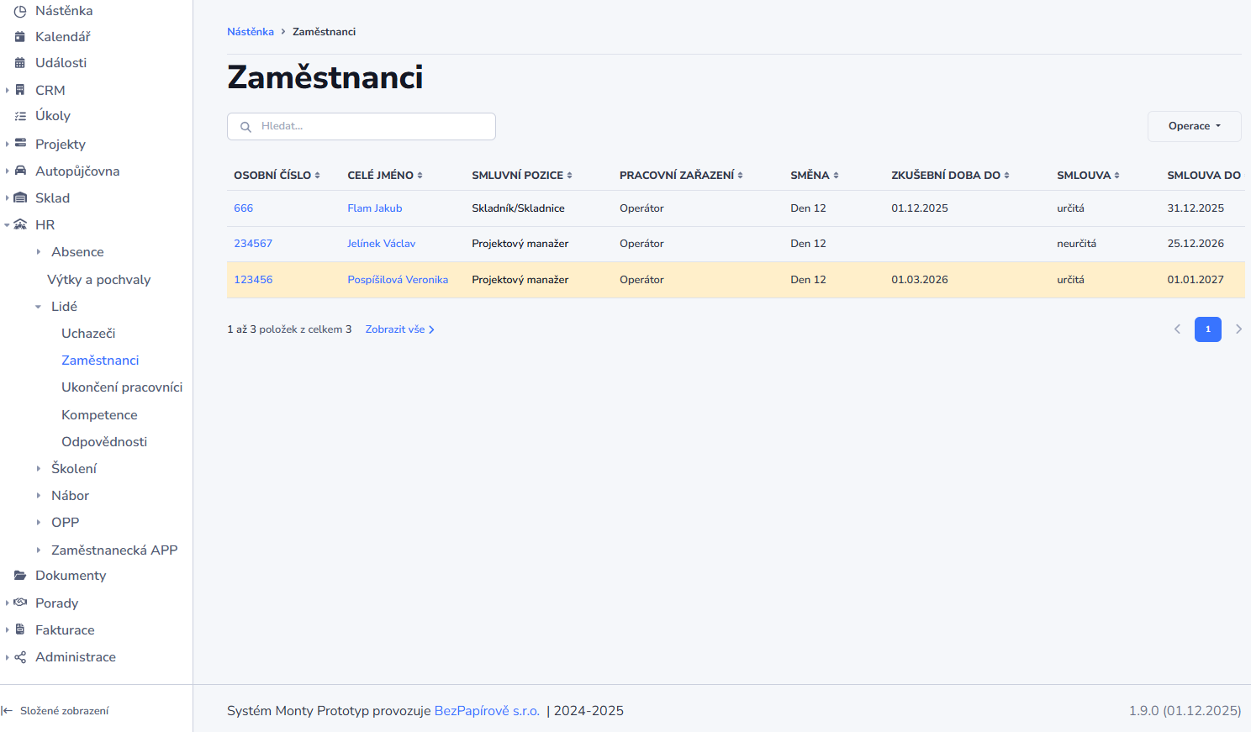The width and height of the screenshot is (1251, 732).
Task: Expand the Absence submenu
Action: pyautogui.click(x=39, y=252)
